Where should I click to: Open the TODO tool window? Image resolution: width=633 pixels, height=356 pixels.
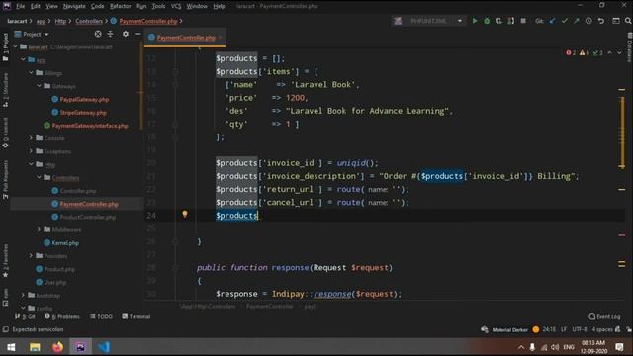coord(101,316)
